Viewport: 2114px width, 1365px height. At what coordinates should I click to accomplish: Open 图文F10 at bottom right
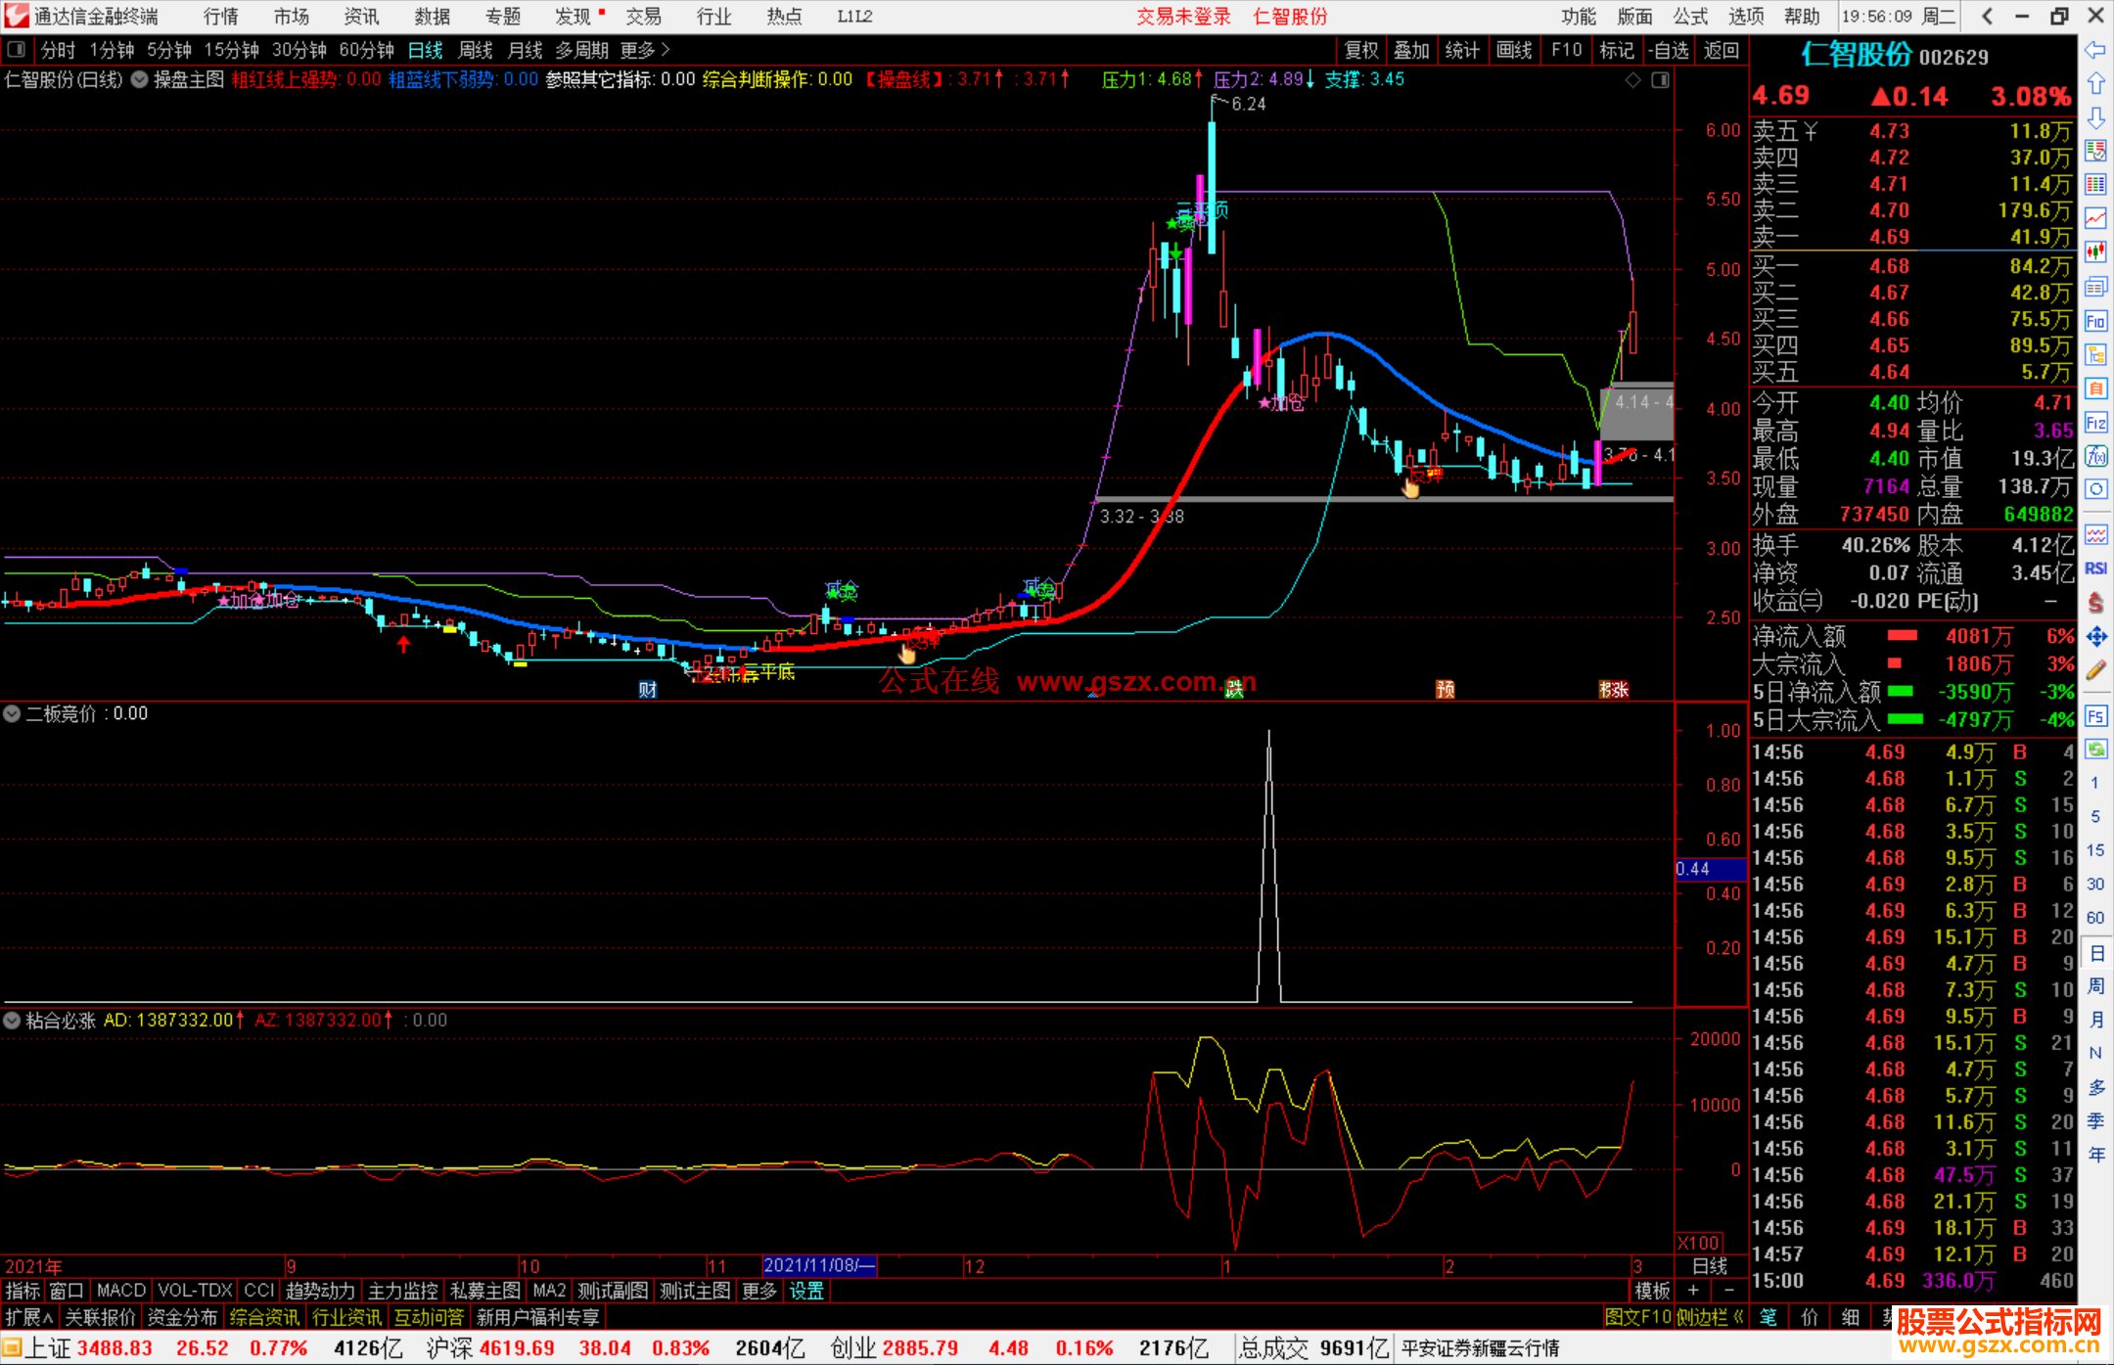(x=1637, y=1317)
